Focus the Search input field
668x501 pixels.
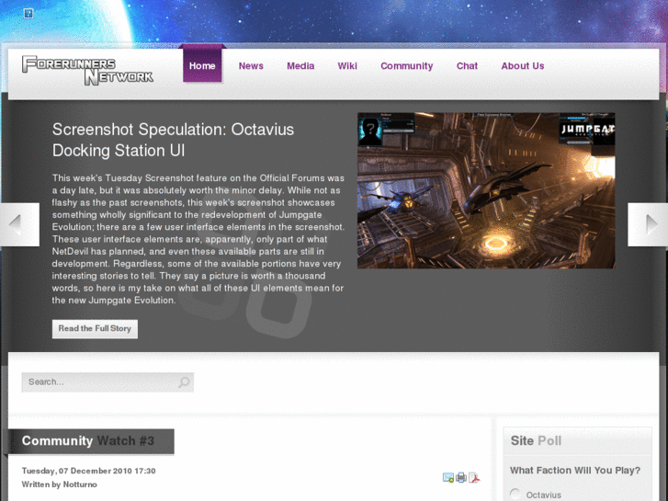108,382
